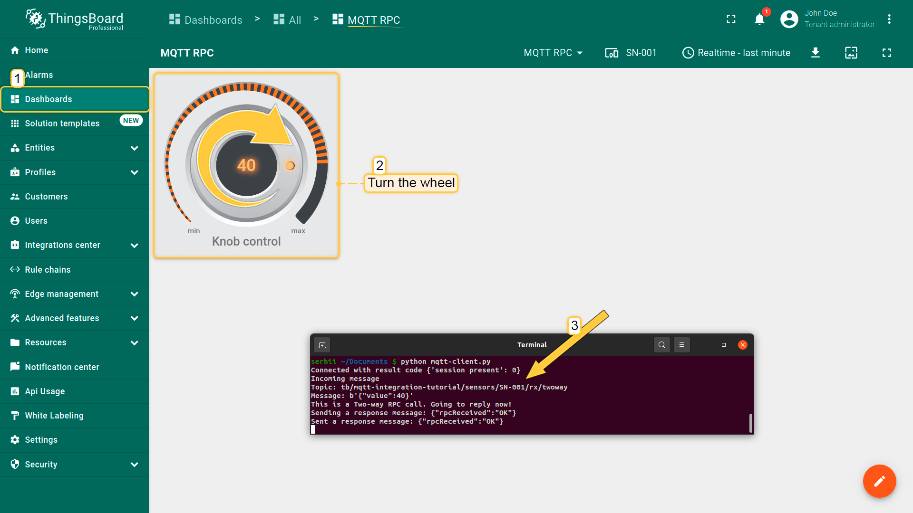Viewport: 913px width, 513px height.
Task: Open the MQTT RPC state dropdown
Action: point(553,53)
